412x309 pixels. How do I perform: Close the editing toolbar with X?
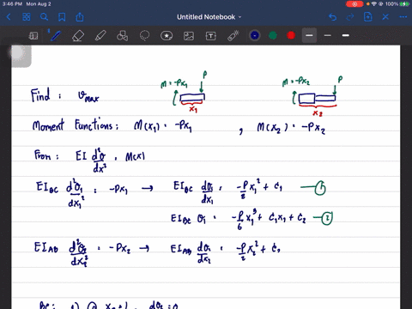pyautogui.click(x=385, y=17)
